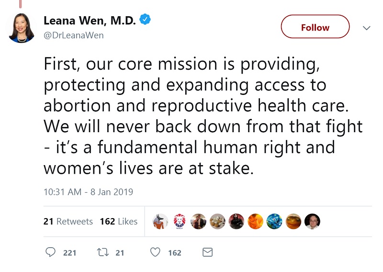Open the dark long-haired figure liker avatar

[237, 221]
